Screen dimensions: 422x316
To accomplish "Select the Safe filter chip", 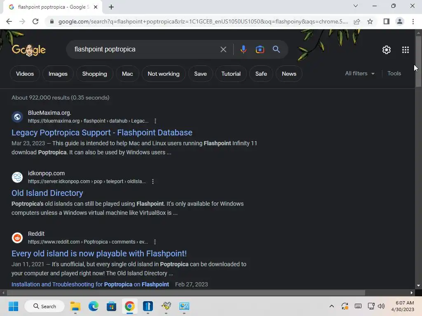I will pos(261,74).
